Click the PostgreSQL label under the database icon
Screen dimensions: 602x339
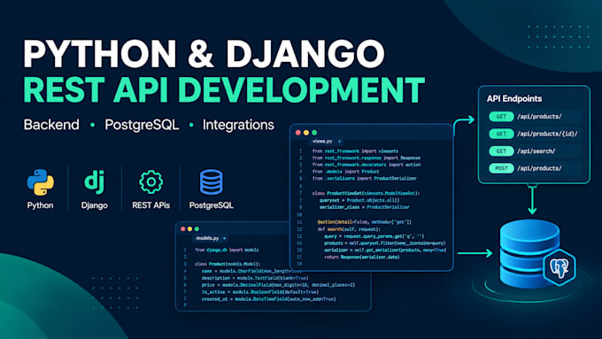coord(212,205)
